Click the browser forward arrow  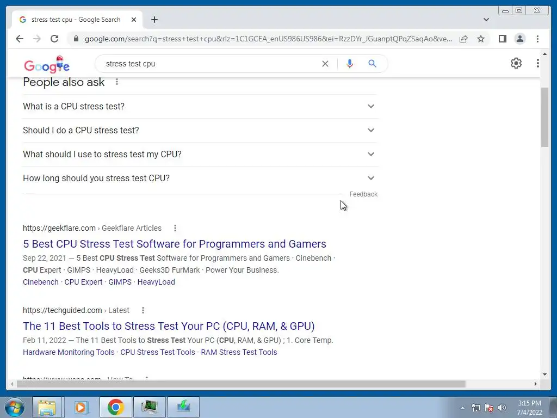point(37,39)
